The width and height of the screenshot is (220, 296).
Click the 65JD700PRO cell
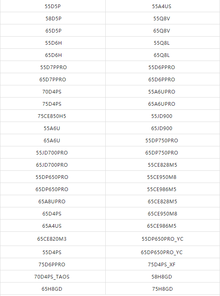[53, 165]
